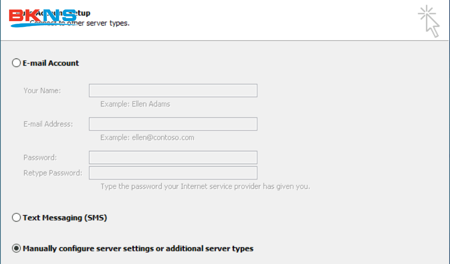Viewport: 450px width, 264px height.
Task: Click into the Your Name text field
Action: pyautogui.click(x=173, y=91)
